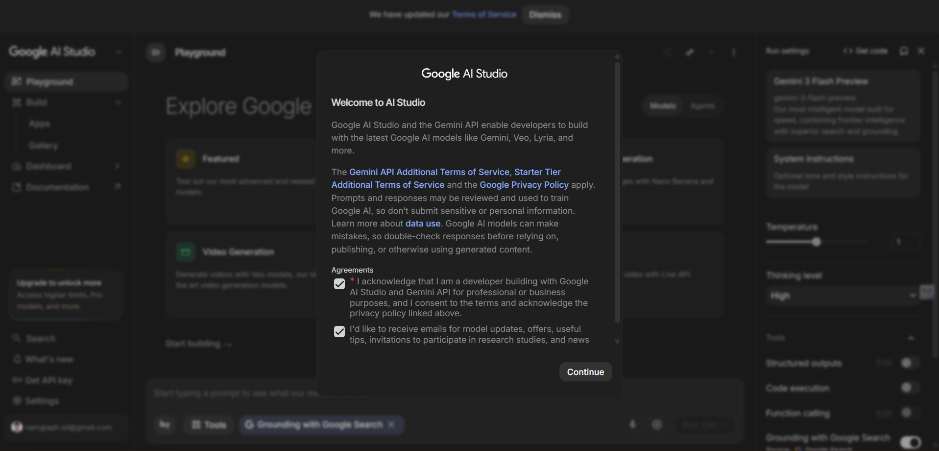This screenshot has width=939, height=451.
Task: Click the key icon in the Playground header
Action: coord(690,52)
